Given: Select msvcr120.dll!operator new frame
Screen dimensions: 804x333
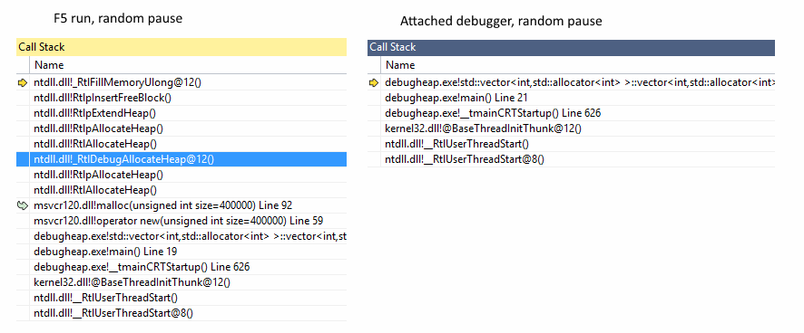Looking at the screenshot, I should coord(181,221).
